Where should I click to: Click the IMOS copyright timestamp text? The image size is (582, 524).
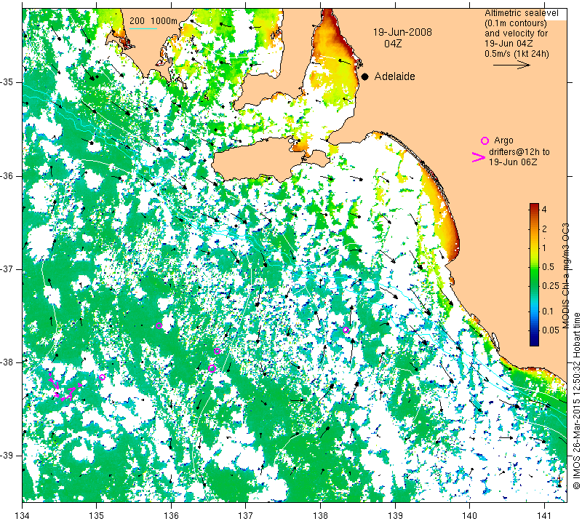click(576, 400)
